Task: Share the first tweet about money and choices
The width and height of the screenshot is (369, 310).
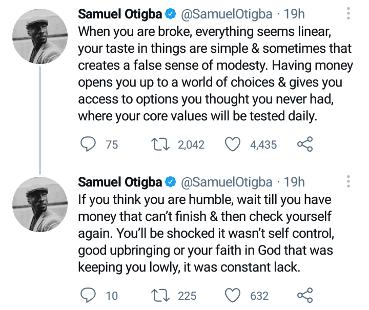Action: (x=304, y=145)
